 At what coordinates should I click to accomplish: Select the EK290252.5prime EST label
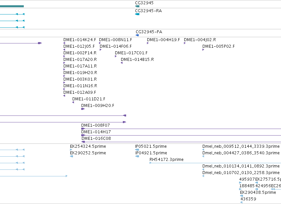coord(88,153)
